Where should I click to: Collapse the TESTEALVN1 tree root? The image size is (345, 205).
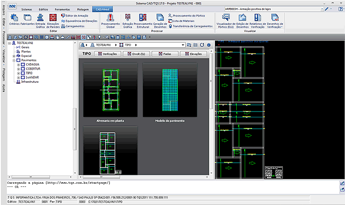click(x=10, y=43)
